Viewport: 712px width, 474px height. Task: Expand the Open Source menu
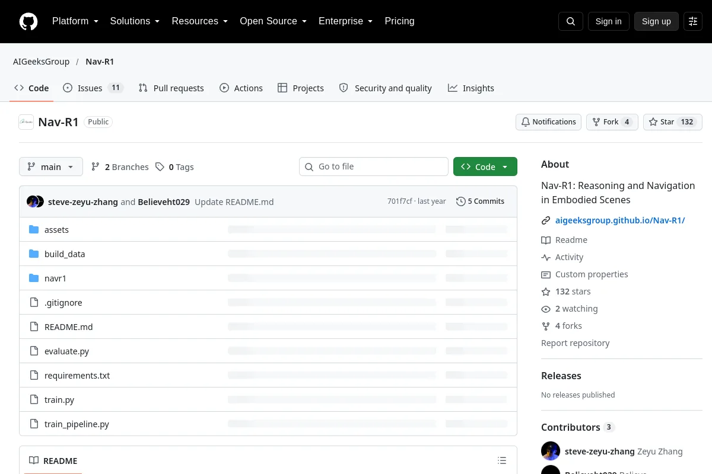[x=273, y=21]
